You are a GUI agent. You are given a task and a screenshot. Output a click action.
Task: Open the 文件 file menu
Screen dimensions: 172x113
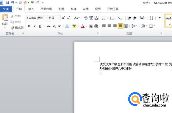coord(6,9)
